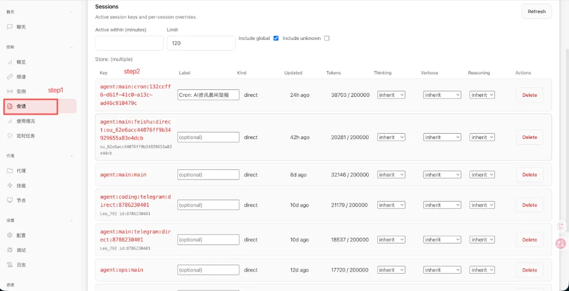569x291 pixels.
Task: Open the 日志 logs menu item
Action: click(21, 265)
